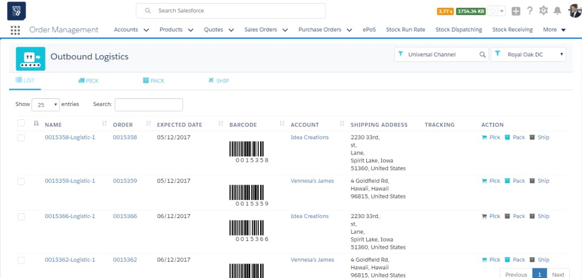Viewport: 582px width, 278px height.
Task: Click the Ship icon for 0015358-Logistic-1
Action: 532,137
